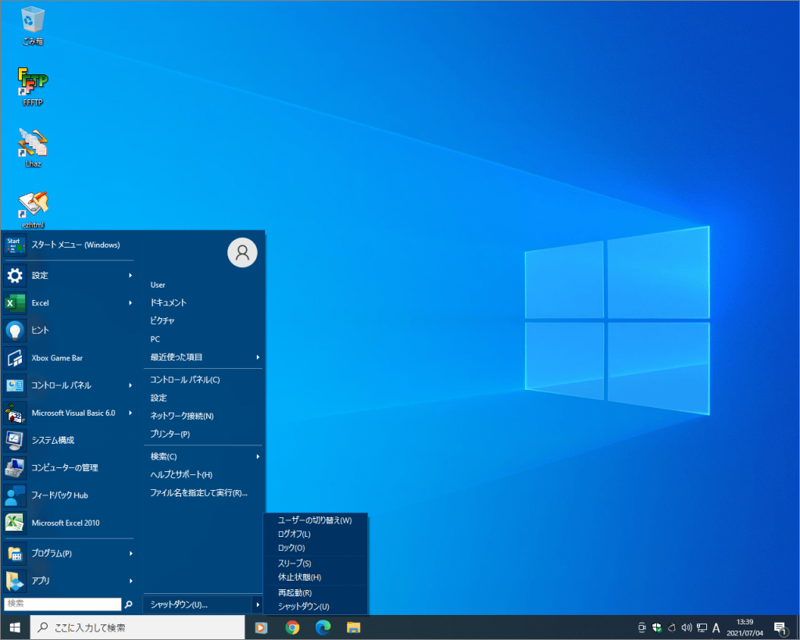The image size is (800, 640).
Task: Open the media player taskbar icon
Action: (x=261, y=627)
